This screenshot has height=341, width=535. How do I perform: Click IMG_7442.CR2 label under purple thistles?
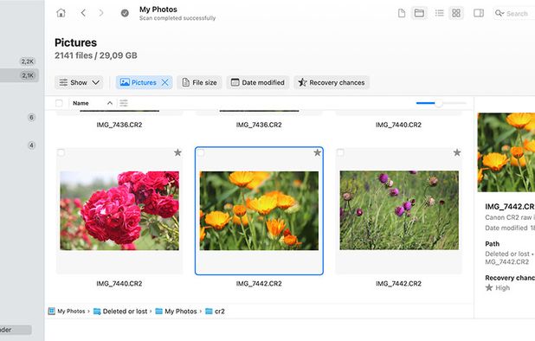point(398,284)
